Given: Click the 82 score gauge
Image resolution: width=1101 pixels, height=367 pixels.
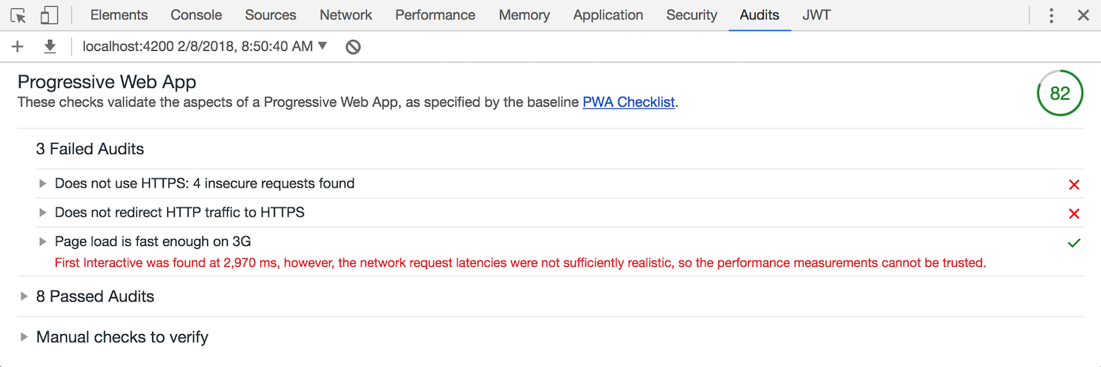Looking at the screenshot, I should pos(1060,93).
